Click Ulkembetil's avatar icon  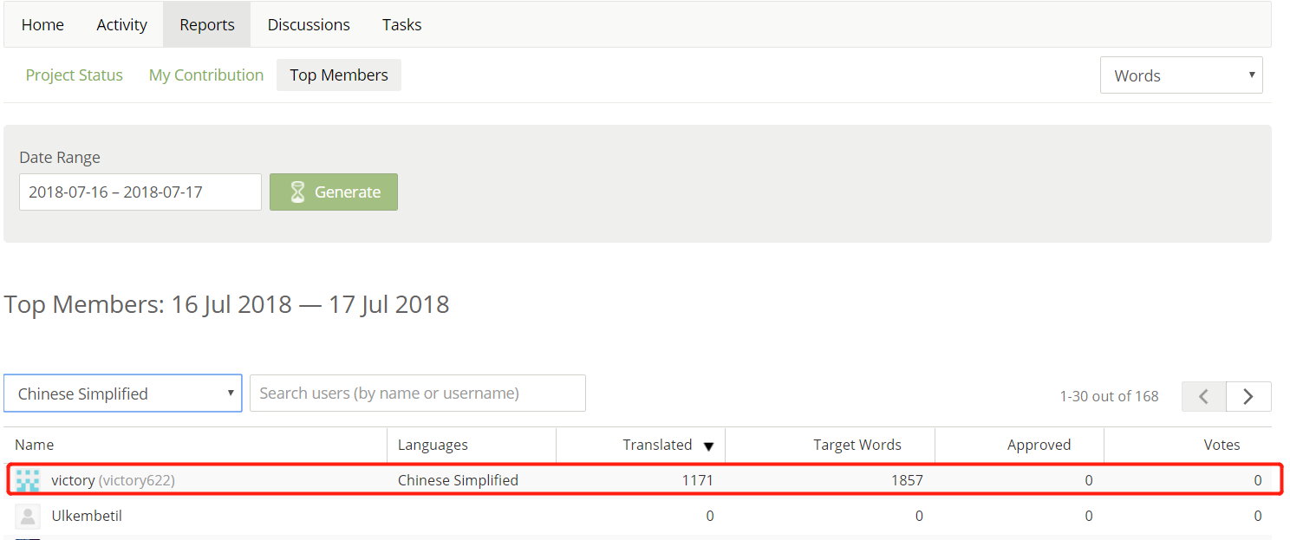[x=27, y=516]
